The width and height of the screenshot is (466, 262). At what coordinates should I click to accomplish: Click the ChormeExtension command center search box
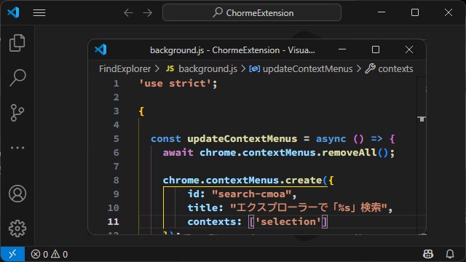tap(252, 13)
